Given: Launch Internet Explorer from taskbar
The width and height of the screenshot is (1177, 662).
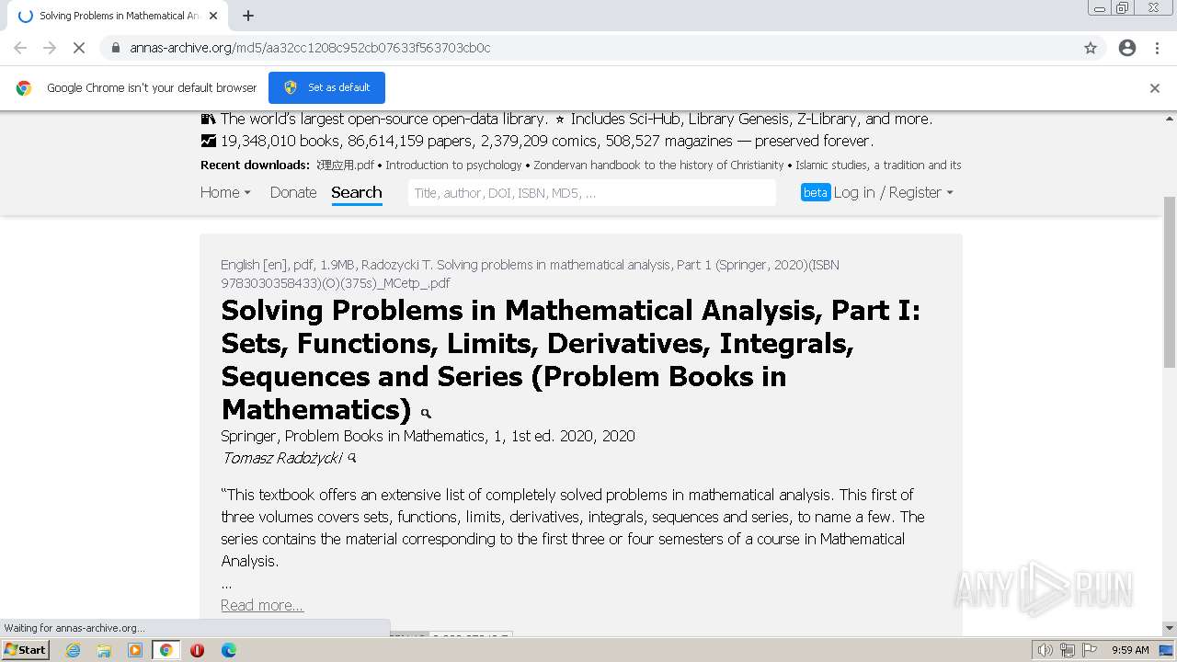Looking at the screenshot, I should click(x=73, y=650).
